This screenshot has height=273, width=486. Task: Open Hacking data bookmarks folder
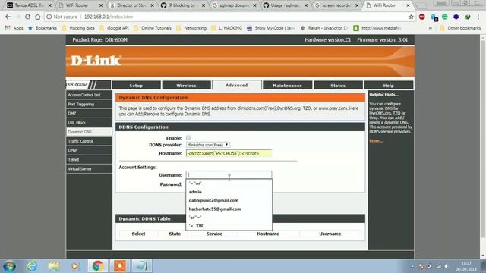(x=78, y=28)
